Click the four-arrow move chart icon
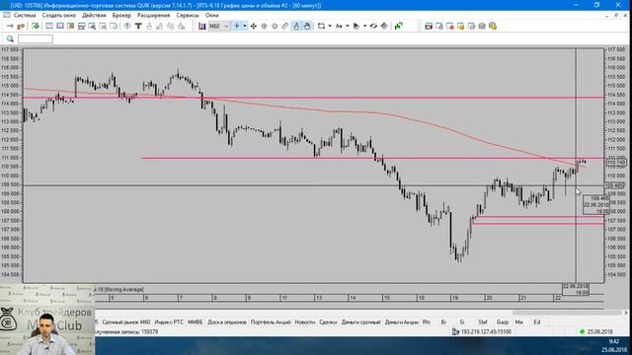Image resolution: width=632 pixels, height=355 pixels. [x=253, y=27]
